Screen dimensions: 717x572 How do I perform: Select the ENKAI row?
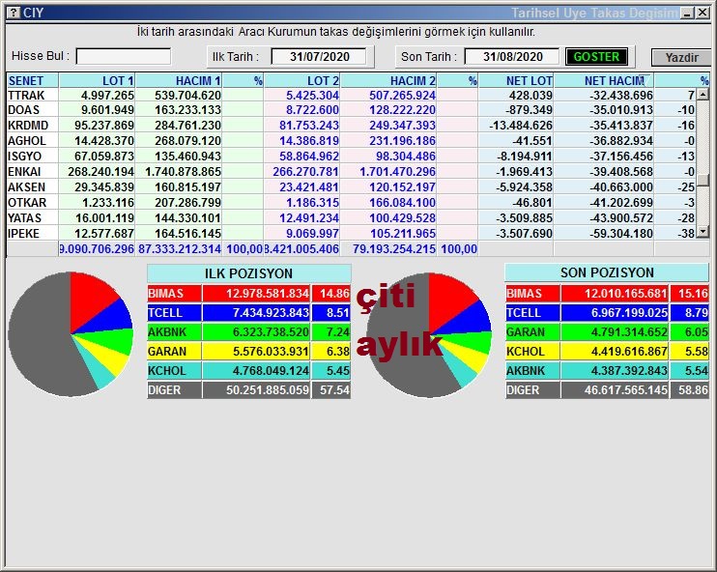pos(351,172)
